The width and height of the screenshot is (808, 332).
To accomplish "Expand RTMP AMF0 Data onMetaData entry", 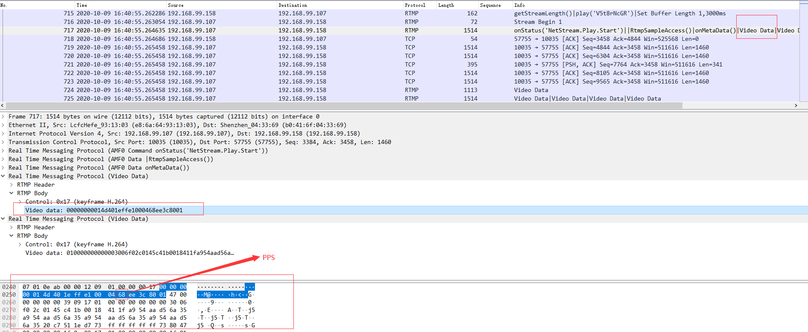I will pyautogui.click(x=3, y=168).
